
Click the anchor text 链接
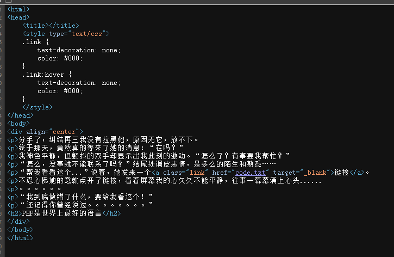pos(342,173)
